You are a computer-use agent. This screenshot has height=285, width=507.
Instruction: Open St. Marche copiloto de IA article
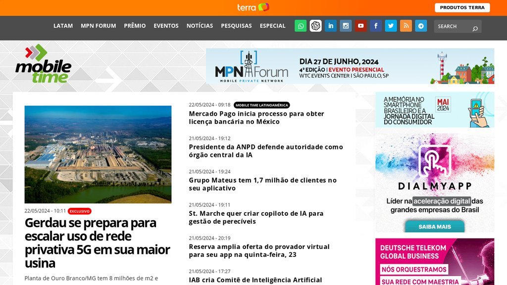[x=256, y=218]
